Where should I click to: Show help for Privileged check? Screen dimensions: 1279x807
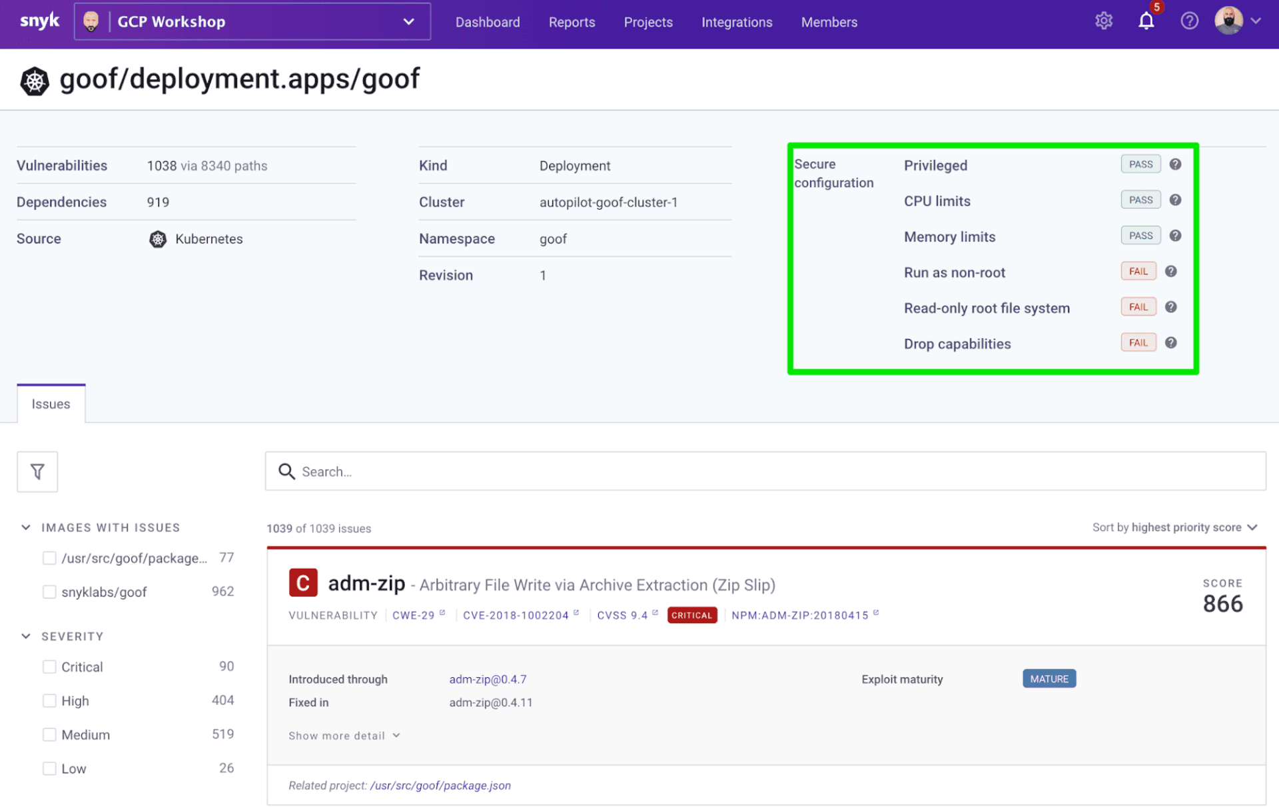[x=1175, y=164]
